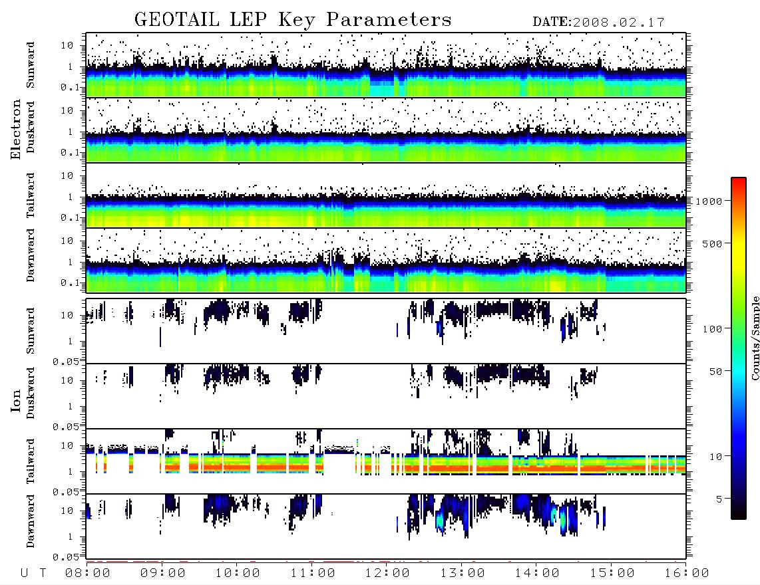Screen dimensions: 760x585
Task: Click the 09:00 time tick label
Action: tap(162, 573)
